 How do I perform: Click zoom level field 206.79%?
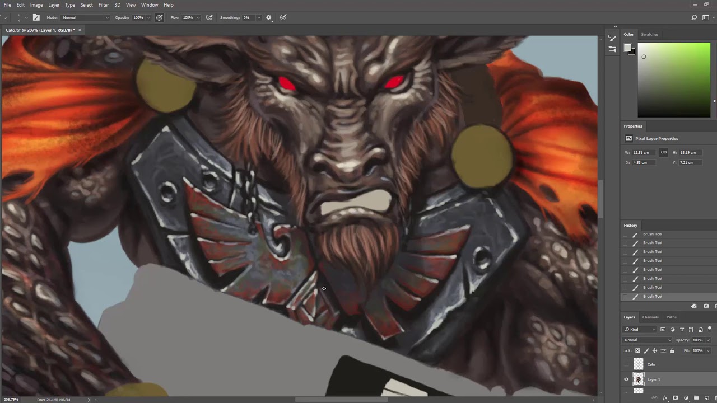pyautogui.click(x=11, y=400)
